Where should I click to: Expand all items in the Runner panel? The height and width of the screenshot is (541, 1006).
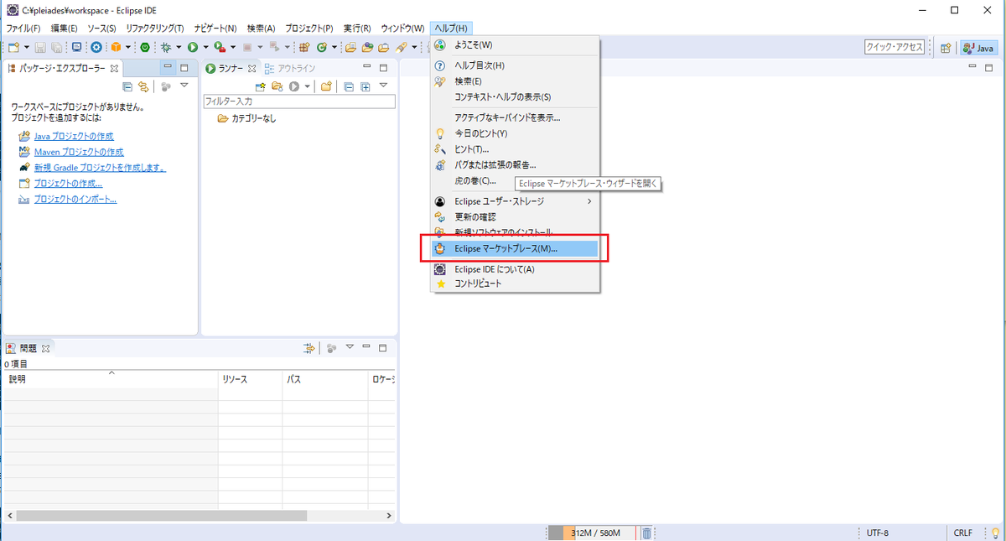click(x=366, y=86)
